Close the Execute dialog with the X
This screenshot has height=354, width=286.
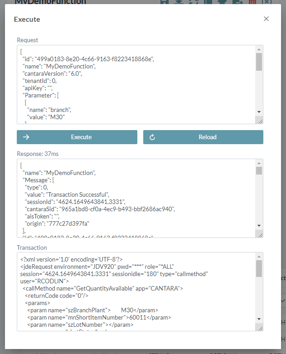click(266, 19)
